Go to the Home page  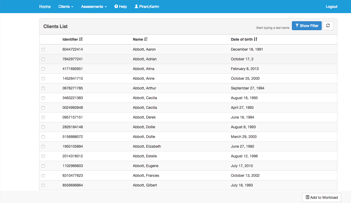click(45, 7)
